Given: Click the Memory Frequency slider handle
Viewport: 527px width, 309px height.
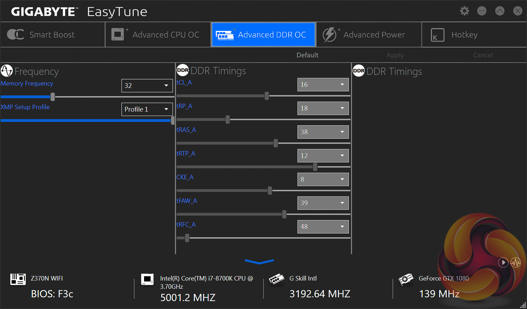Looking at the screenshot, I should [x=53, y=97].
